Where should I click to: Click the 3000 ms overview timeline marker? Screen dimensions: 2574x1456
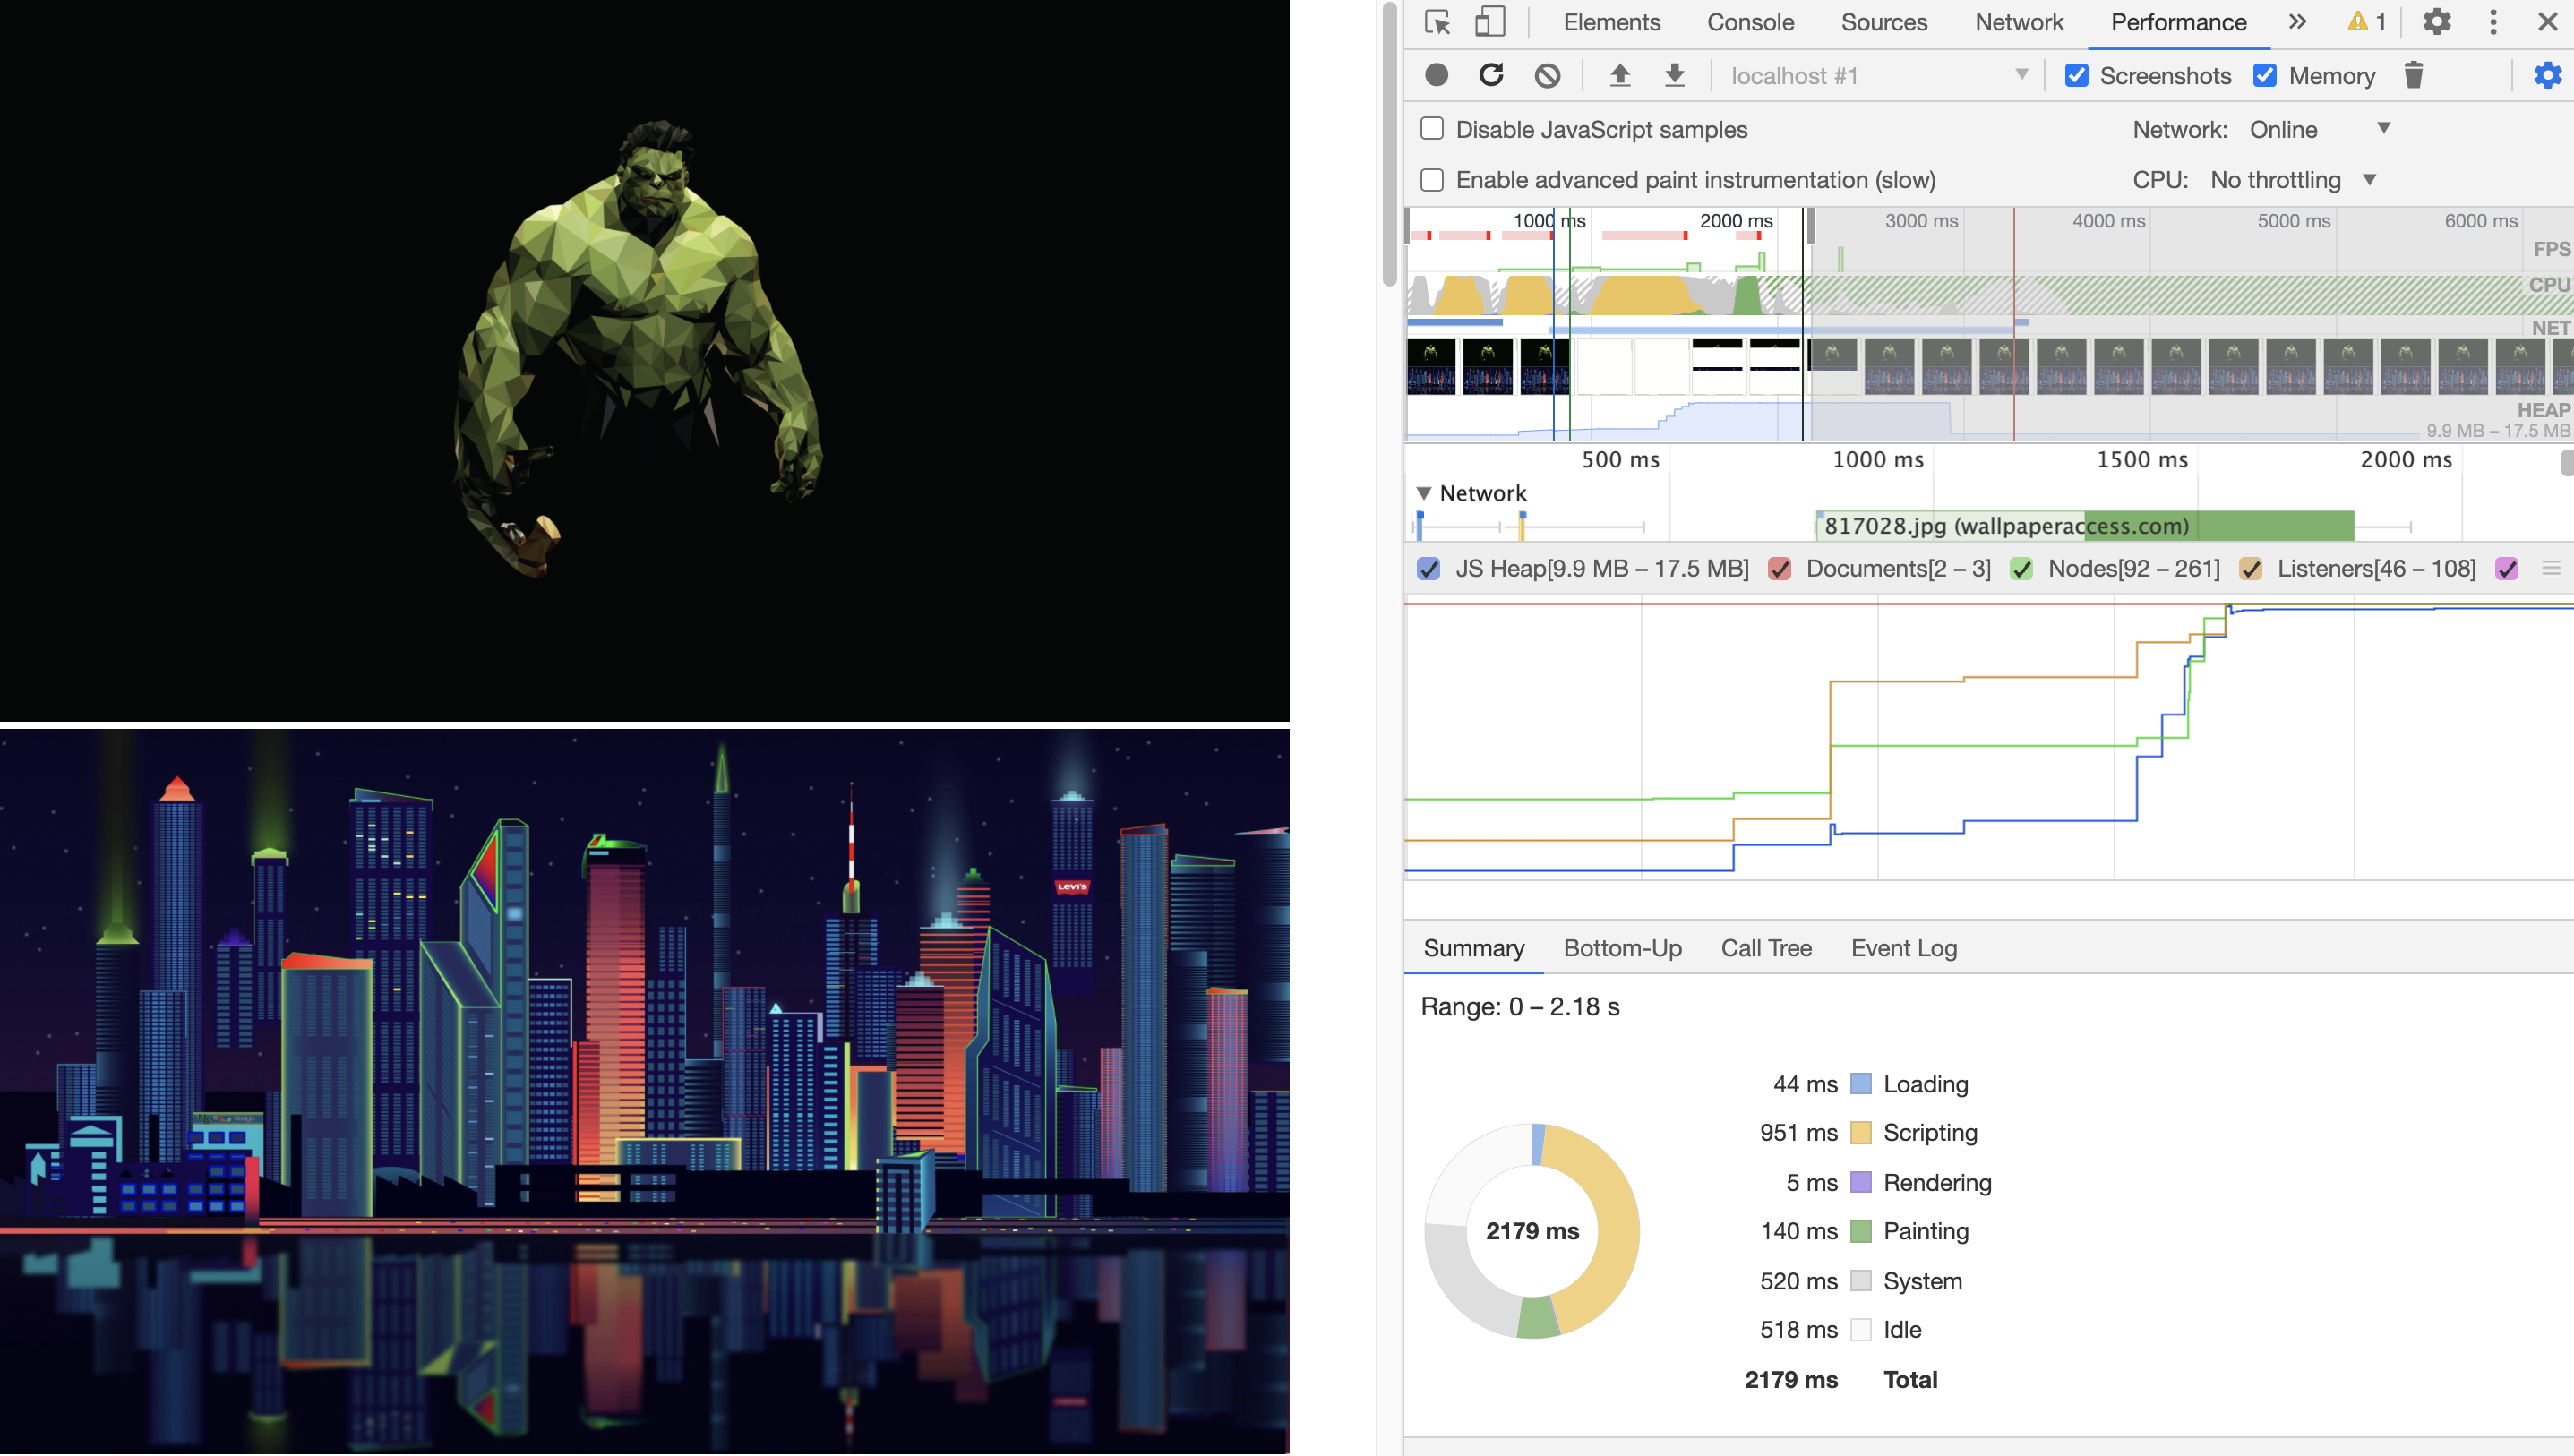(1921, 221)
